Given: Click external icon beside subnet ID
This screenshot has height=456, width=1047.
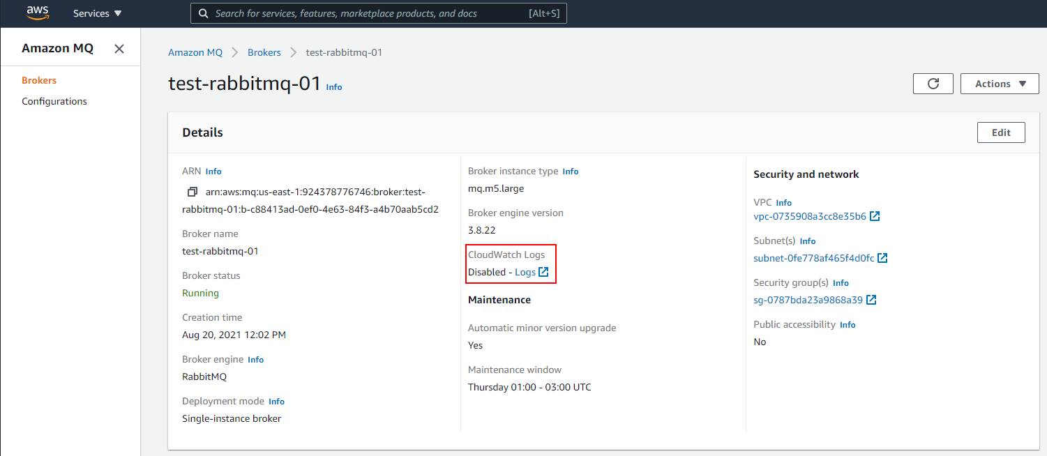Looking at the screenshot, I should (x=882, y=258).
